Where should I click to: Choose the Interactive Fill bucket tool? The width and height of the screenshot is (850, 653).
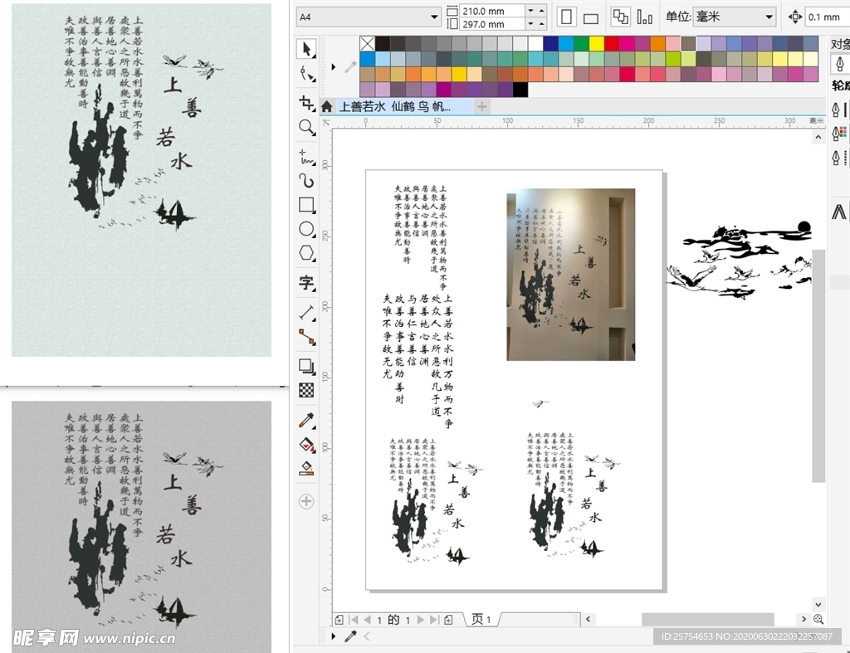307,445
